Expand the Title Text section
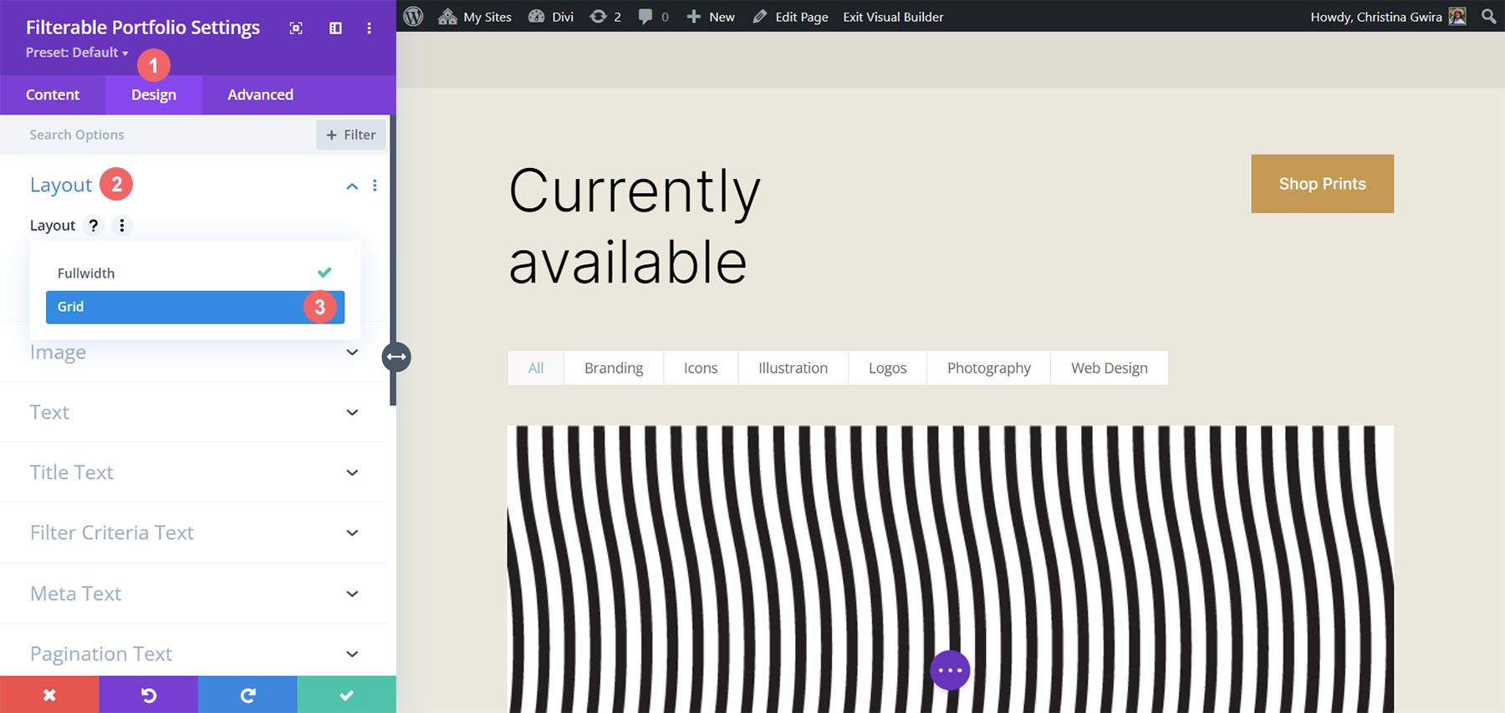The width and height of the screenshot is (1505, 713). (195, 472)
